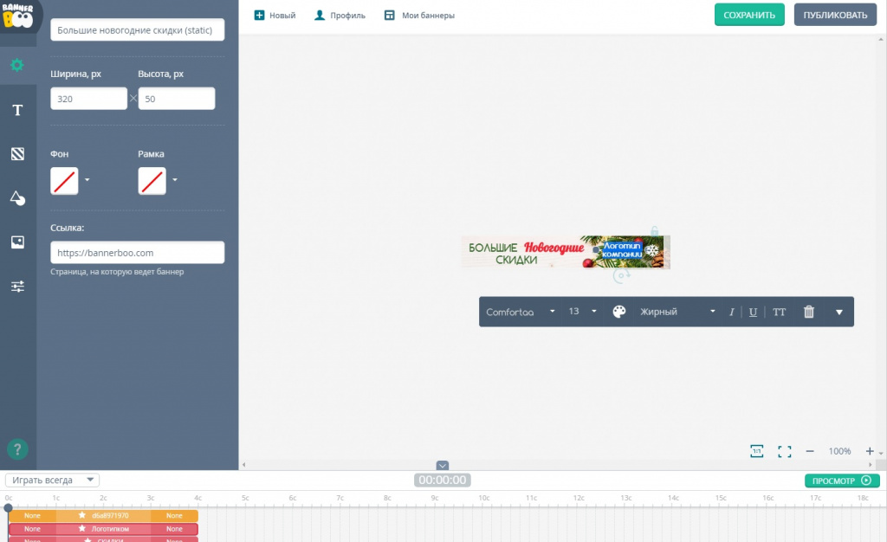Click the BannerBoo logo
Viewport: 887px width, 542px height.
tap(17, 16)
